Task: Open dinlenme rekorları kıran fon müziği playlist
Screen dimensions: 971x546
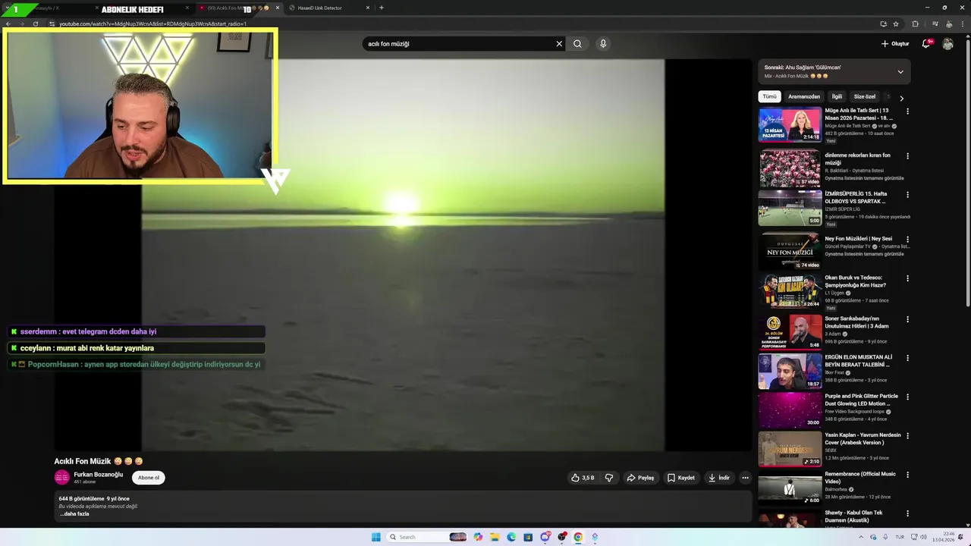Action: pyautogui.click(x=790, y=168)
